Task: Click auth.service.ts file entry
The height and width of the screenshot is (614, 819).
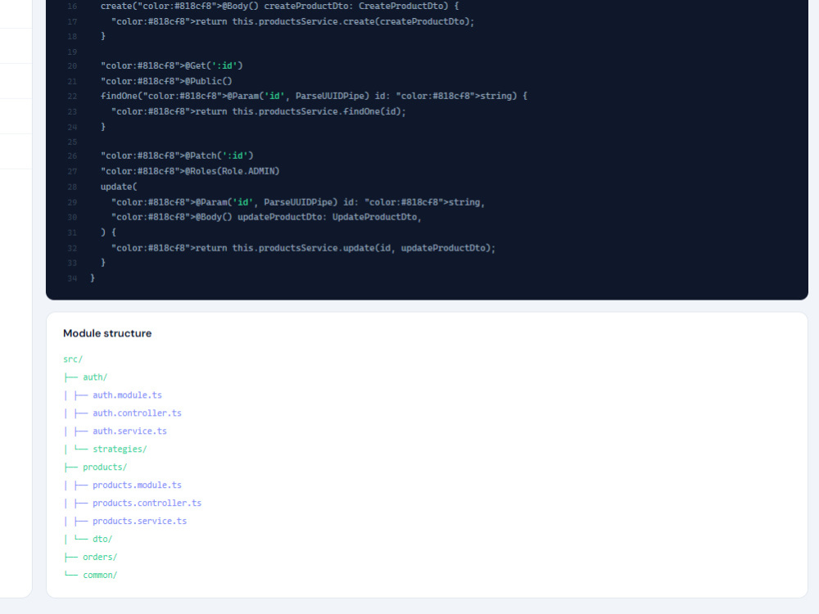Action: (130, 431)
